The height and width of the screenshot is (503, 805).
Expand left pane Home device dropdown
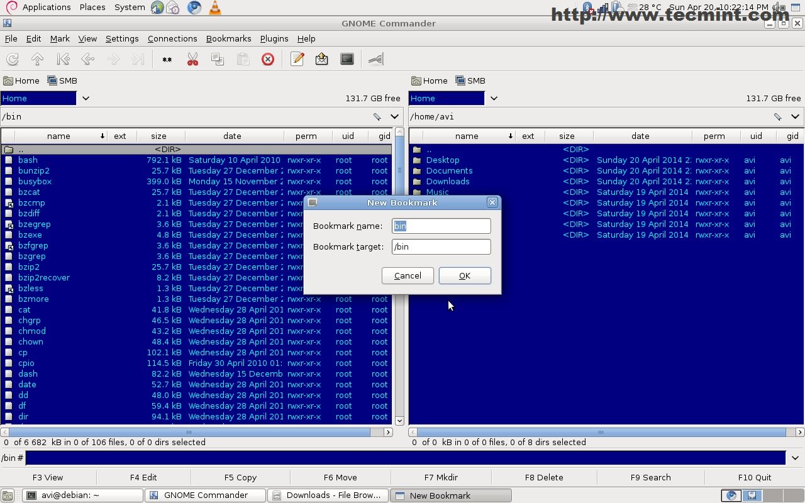click(86, 98)
